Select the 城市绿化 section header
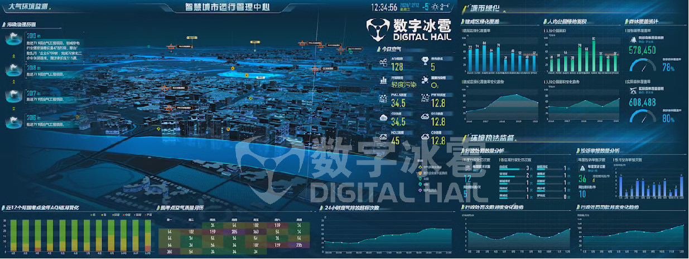The image size is (689, 259). 485,8
